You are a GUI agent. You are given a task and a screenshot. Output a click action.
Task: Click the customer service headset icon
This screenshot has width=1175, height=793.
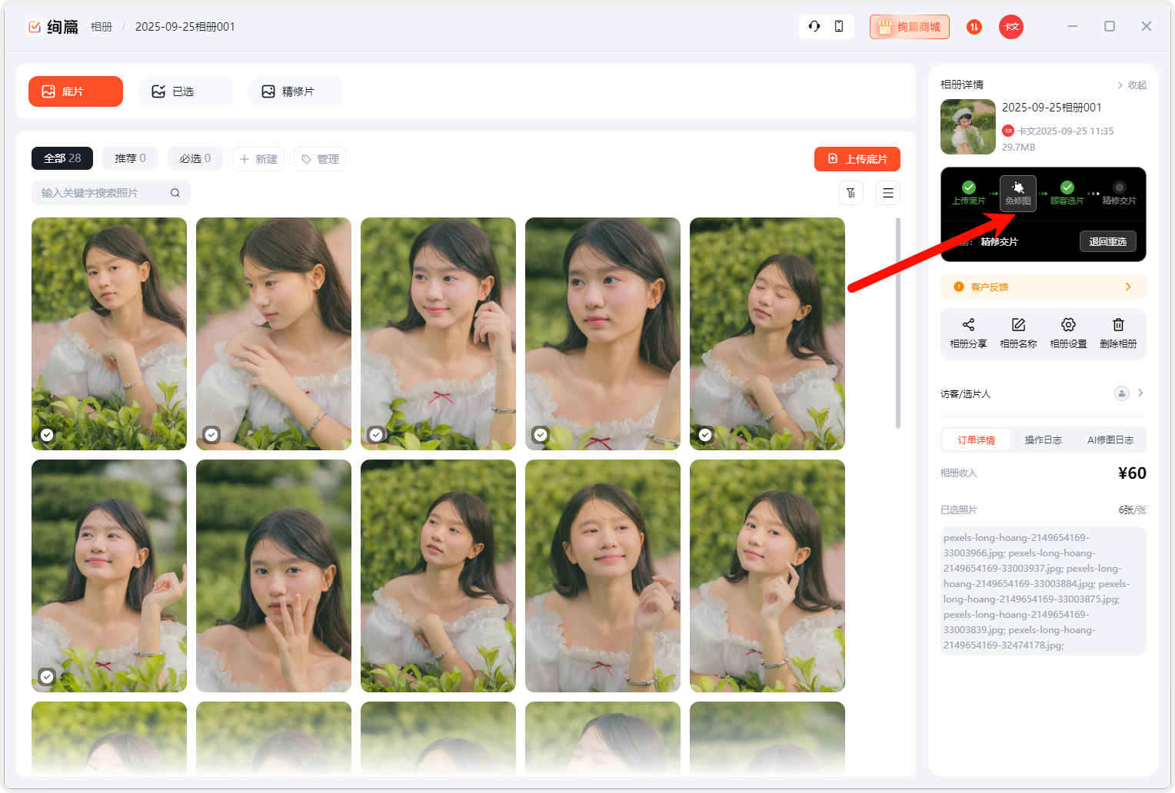click(814, 26)
